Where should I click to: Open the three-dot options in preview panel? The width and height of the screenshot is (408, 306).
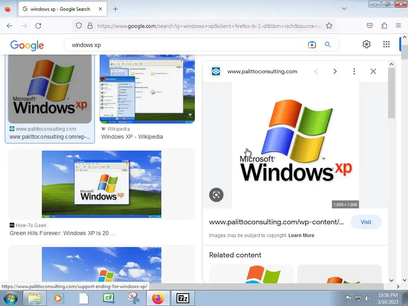(354, 71)
